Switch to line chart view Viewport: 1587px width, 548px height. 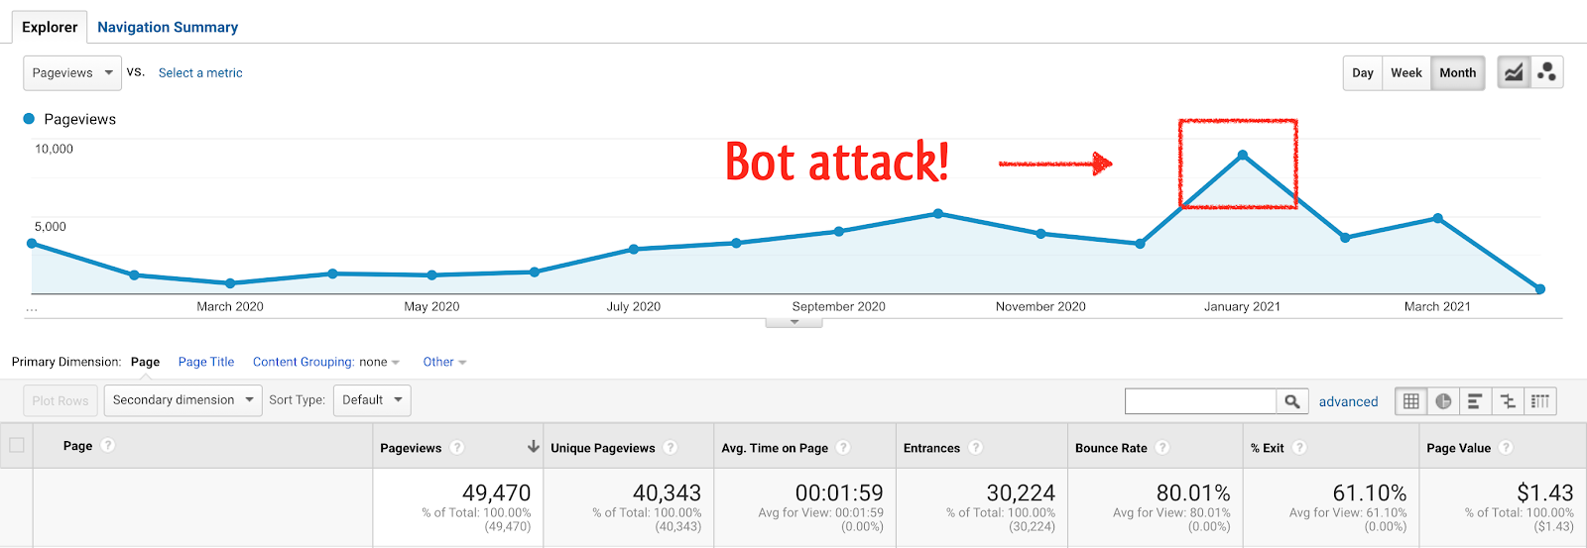(x=1514, y=72)
